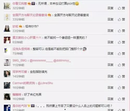Like the comment posted 7分钟前

coord(121,54)
